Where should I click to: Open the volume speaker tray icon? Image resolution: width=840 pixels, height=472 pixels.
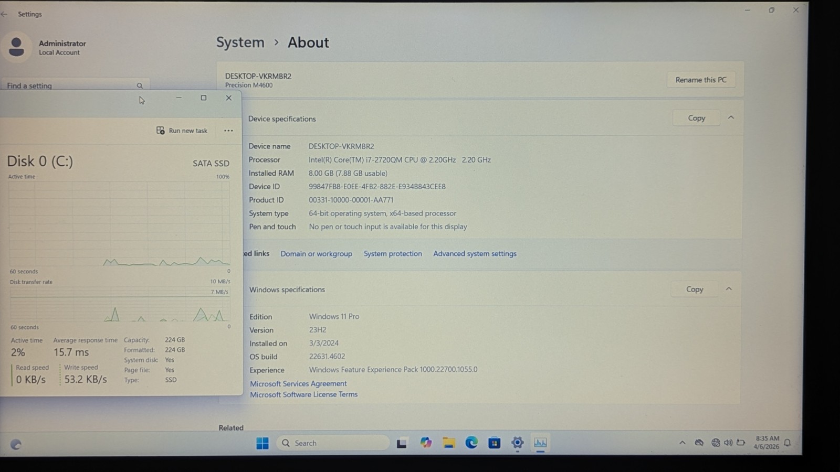(x=728, y=443)
